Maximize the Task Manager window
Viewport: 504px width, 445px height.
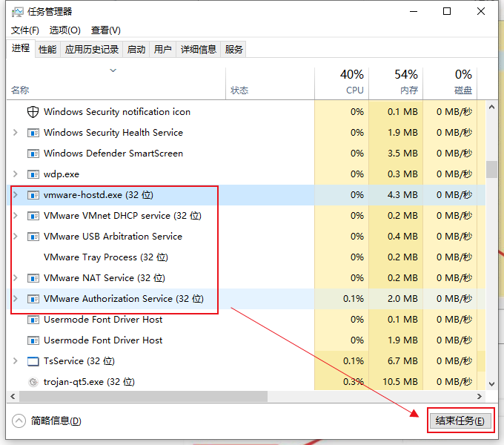pyautogui.click(x=447, y=12)
